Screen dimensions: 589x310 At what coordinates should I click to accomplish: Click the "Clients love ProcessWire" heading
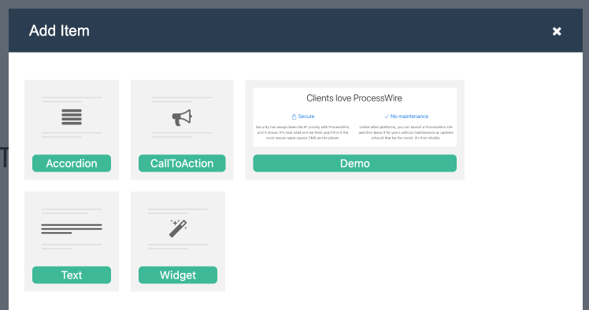pyautogui.click(x=354, y=98)
